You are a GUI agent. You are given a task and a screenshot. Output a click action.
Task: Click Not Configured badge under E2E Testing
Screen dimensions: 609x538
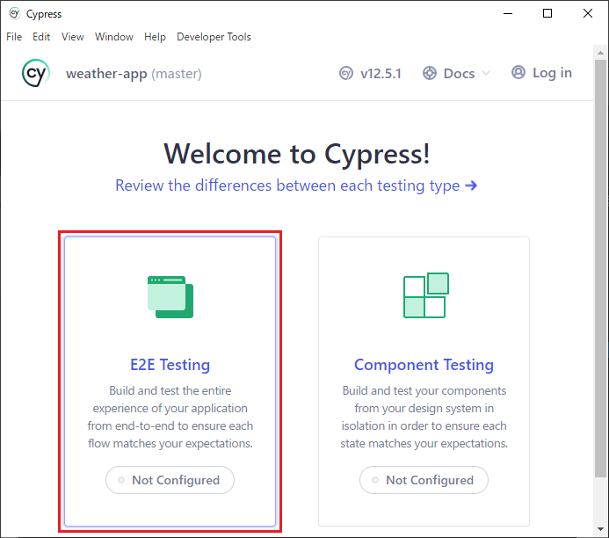[x=170, y=480]
